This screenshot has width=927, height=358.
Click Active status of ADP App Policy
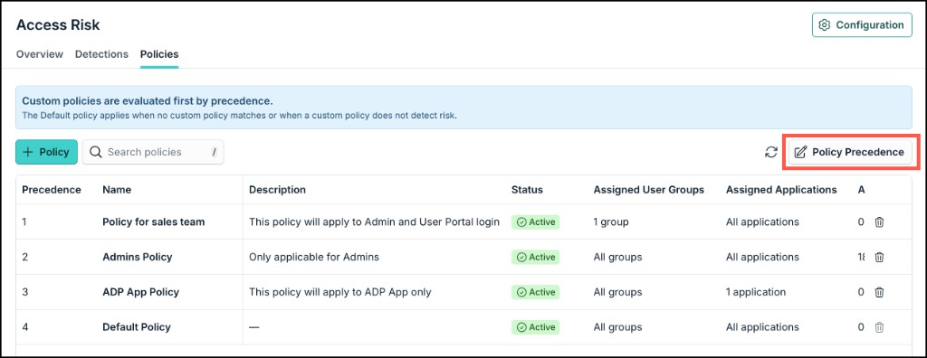tap(536, 292)
